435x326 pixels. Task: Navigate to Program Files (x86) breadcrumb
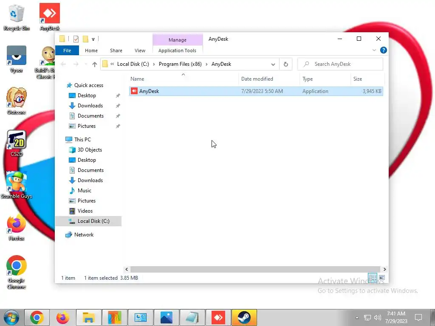click(180, 64)
